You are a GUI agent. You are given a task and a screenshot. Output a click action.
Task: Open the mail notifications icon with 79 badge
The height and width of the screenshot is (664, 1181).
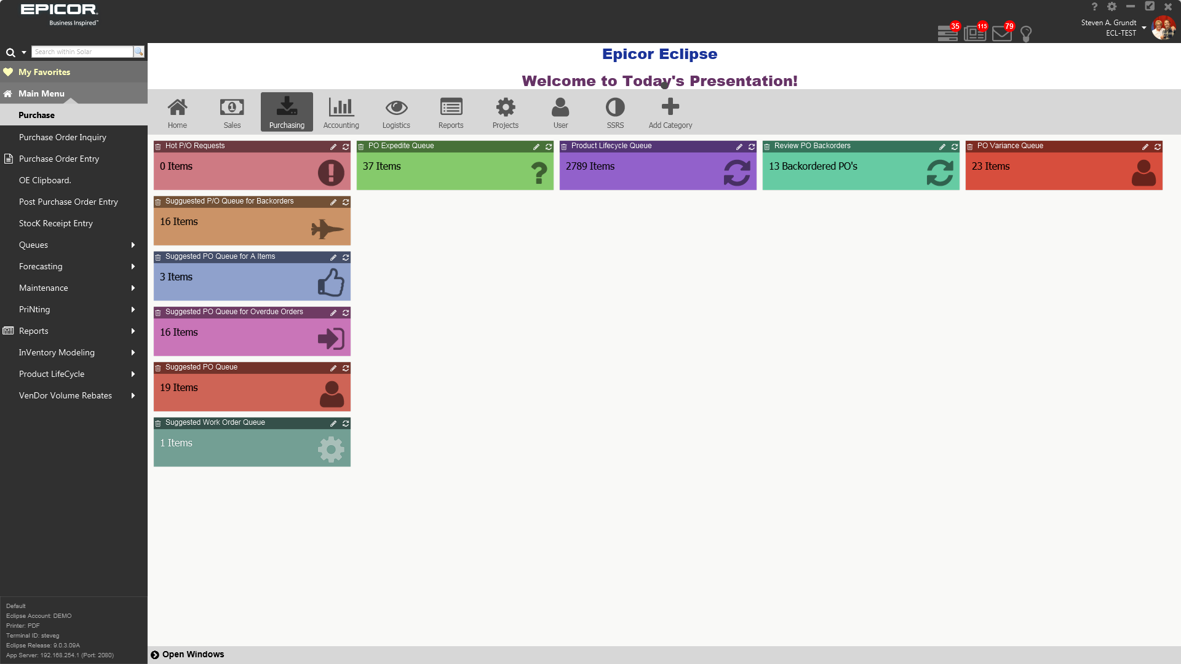(x=1001, y=33)
